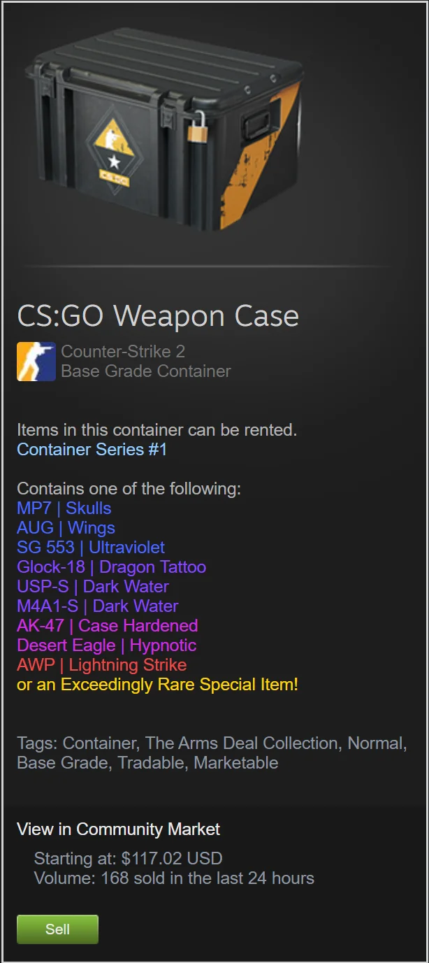Select AUG | Wings item entry
This screenshot has width=429, height=963.
coord(66,528)
